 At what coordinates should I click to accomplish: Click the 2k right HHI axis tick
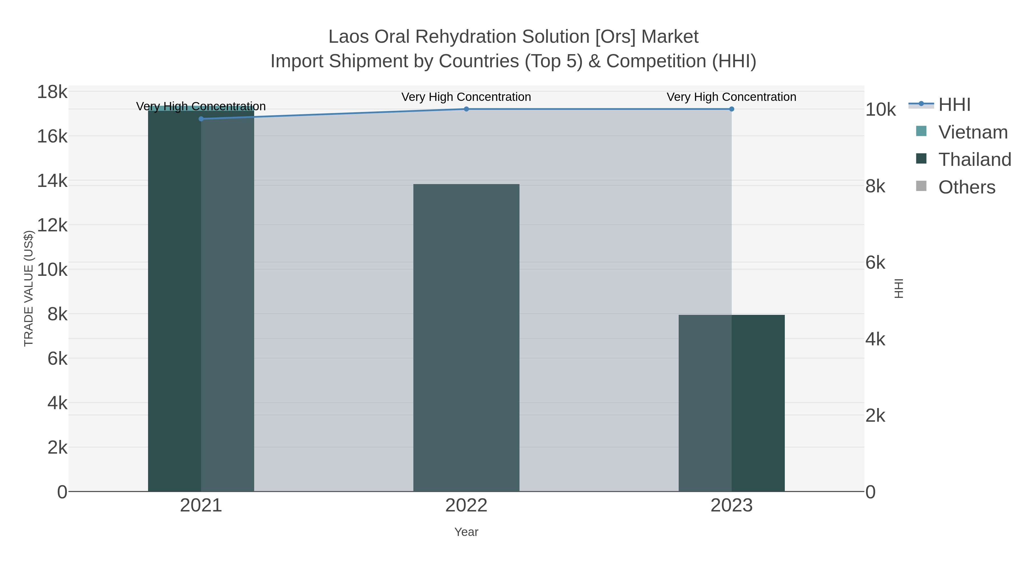[x=876, y=416]
